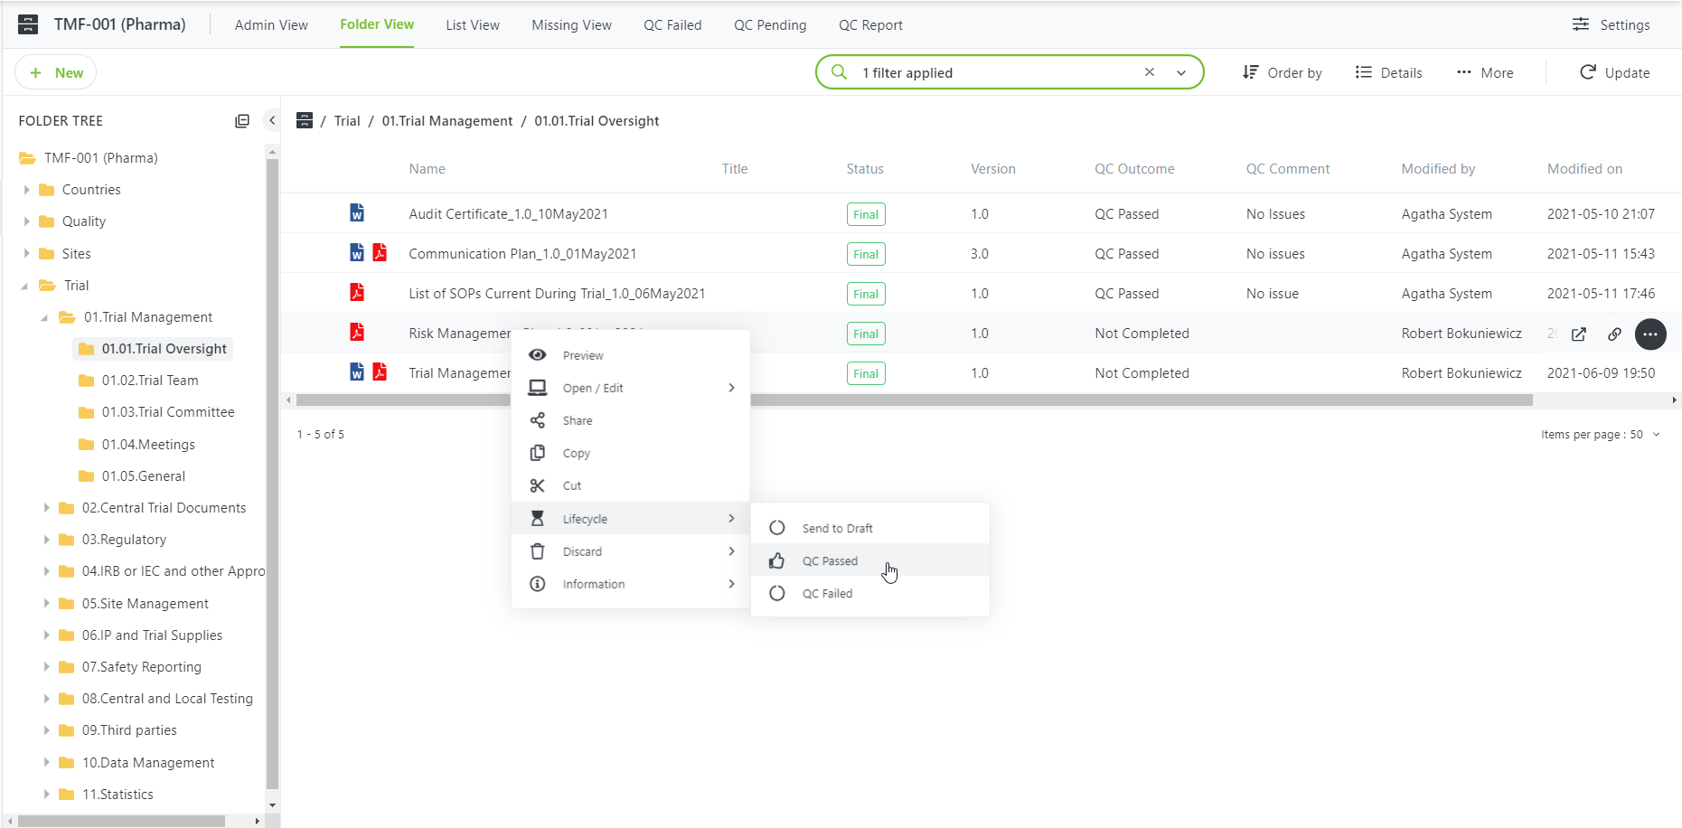This screenshot has width=1682, height=828.
Task: Open Settings using the sliders icon
Action: 1581,24
